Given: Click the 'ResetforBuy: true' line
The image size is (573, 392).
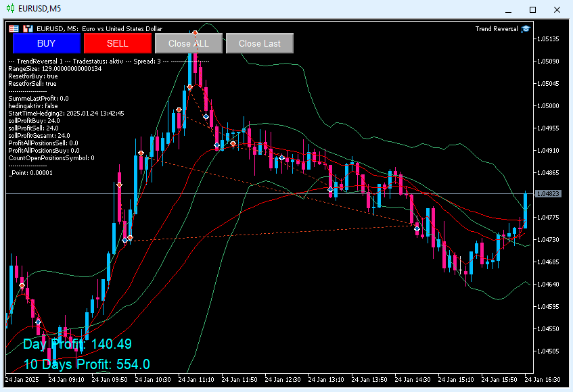Looking at the screenshot, I should pyautogui.click(x=33, y=76).
